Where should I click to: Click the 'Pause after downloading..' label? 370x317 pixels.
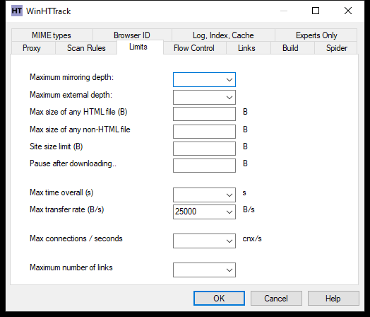pyautogui.click(x=73, y=163)
